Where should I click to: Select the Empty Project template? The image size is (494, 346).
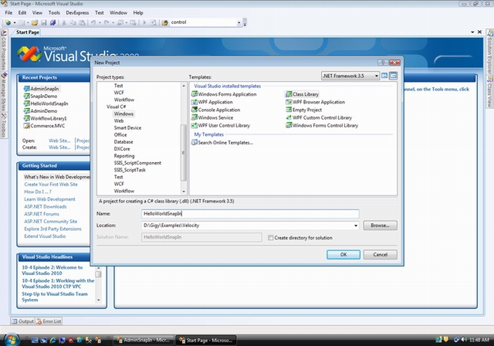point(303,110)
